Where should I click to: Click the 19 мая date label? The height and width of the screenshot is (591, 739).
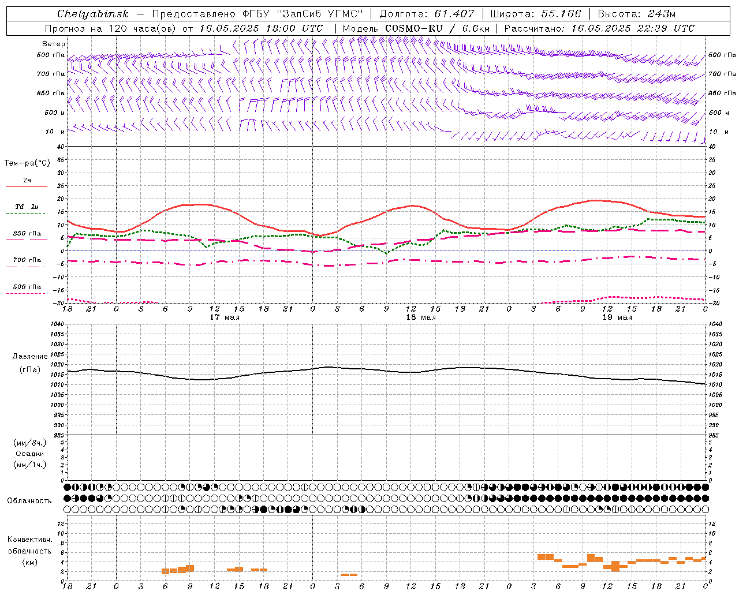(617, 317)
